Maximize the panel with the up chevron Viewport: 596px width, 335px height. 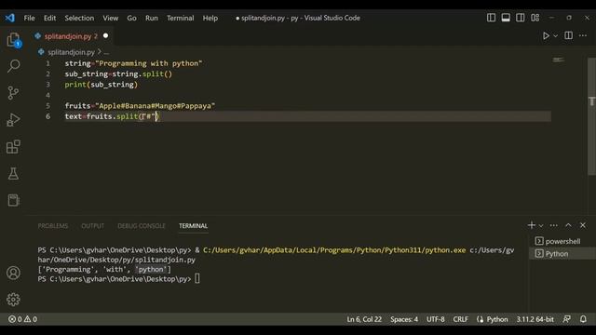point(568,225)
